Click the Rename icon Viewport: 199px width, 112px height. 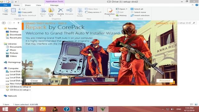click(69, 12)
